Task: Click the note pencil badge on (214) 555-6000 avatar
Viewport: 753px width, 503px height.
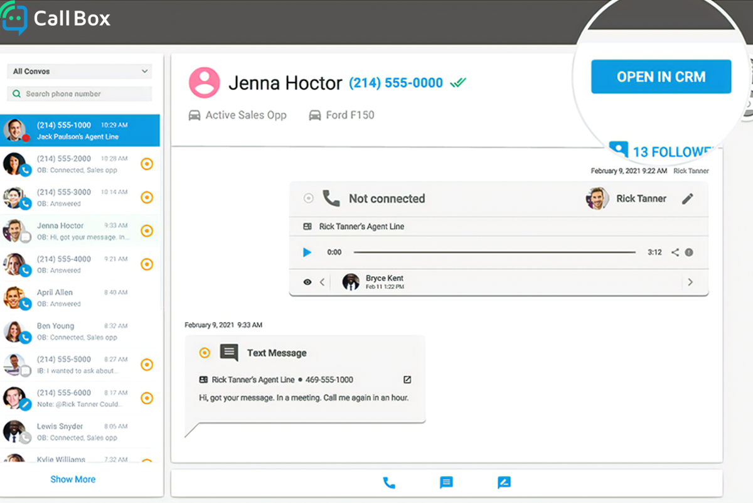Action: pos(26,404)
